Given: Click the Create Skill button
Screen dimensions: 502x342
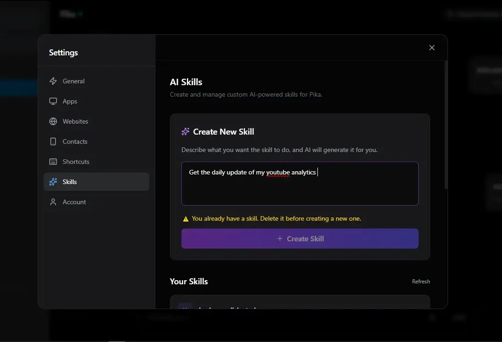Looking at the screenshot, I should tap(300, 239).
